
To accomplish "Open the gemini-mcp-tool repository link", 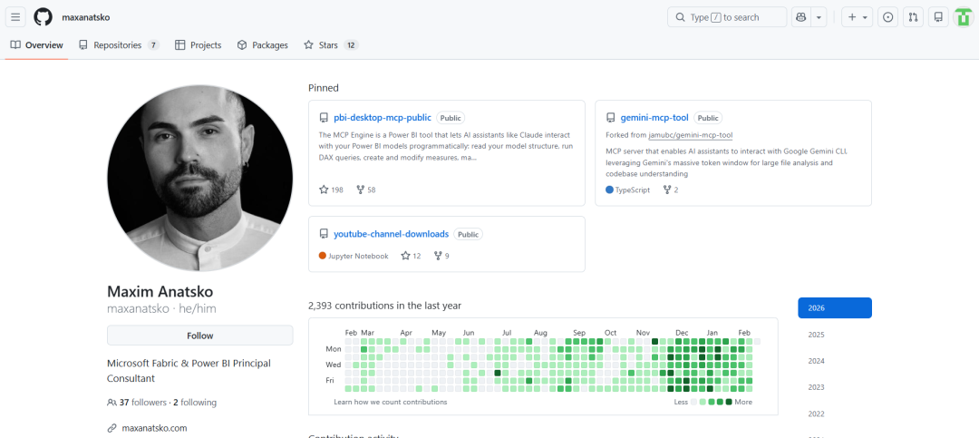I will click(654, 118).
